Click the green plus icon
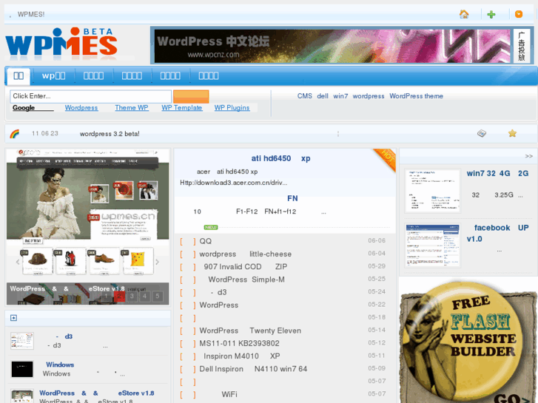The height and width of the screenshot is (403, 538). [491, 14]
